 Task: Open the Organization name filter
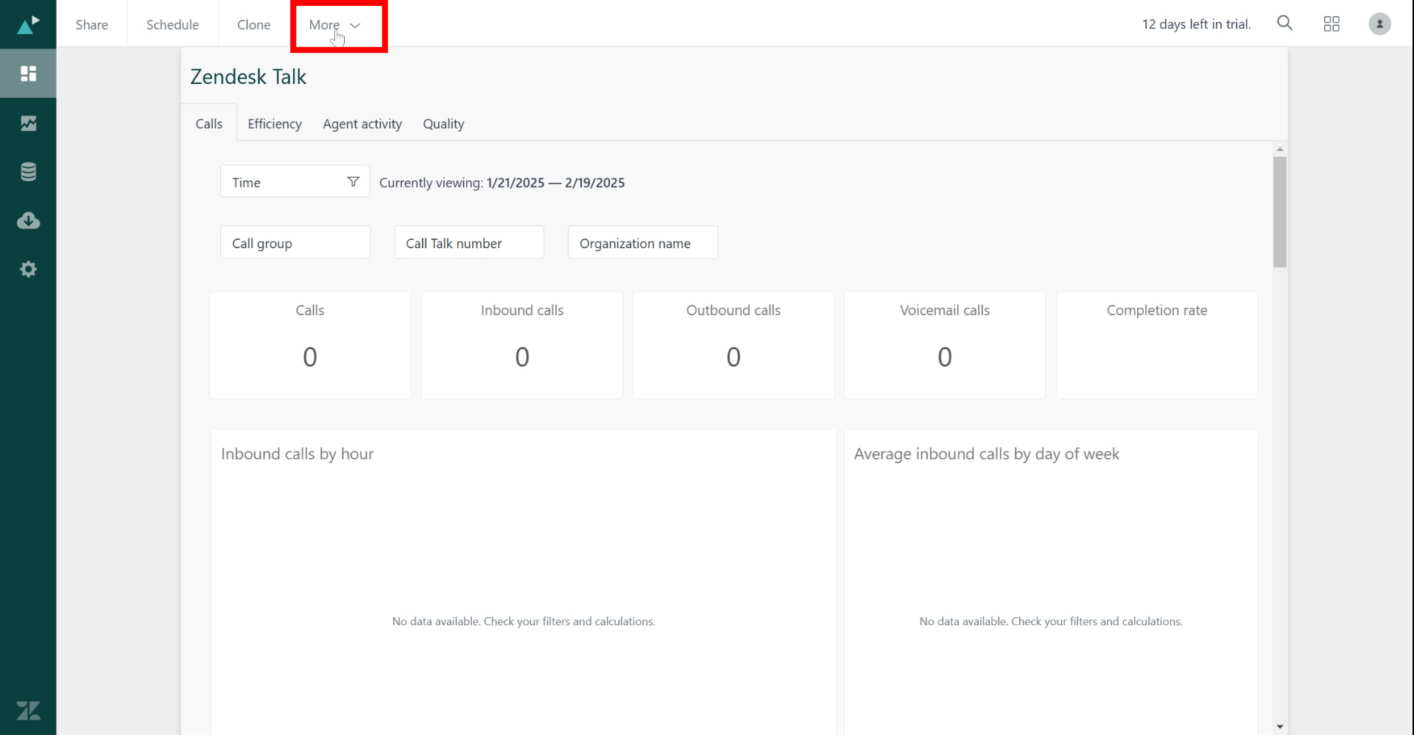pyautogui.click(x=642, y=243)
